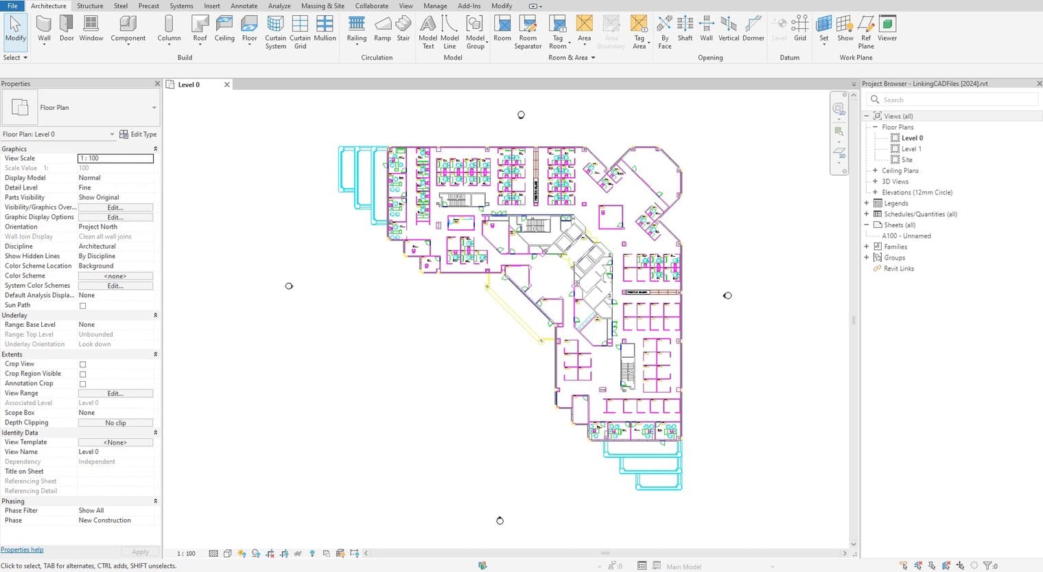Click Edit Type button

(138, 135)
